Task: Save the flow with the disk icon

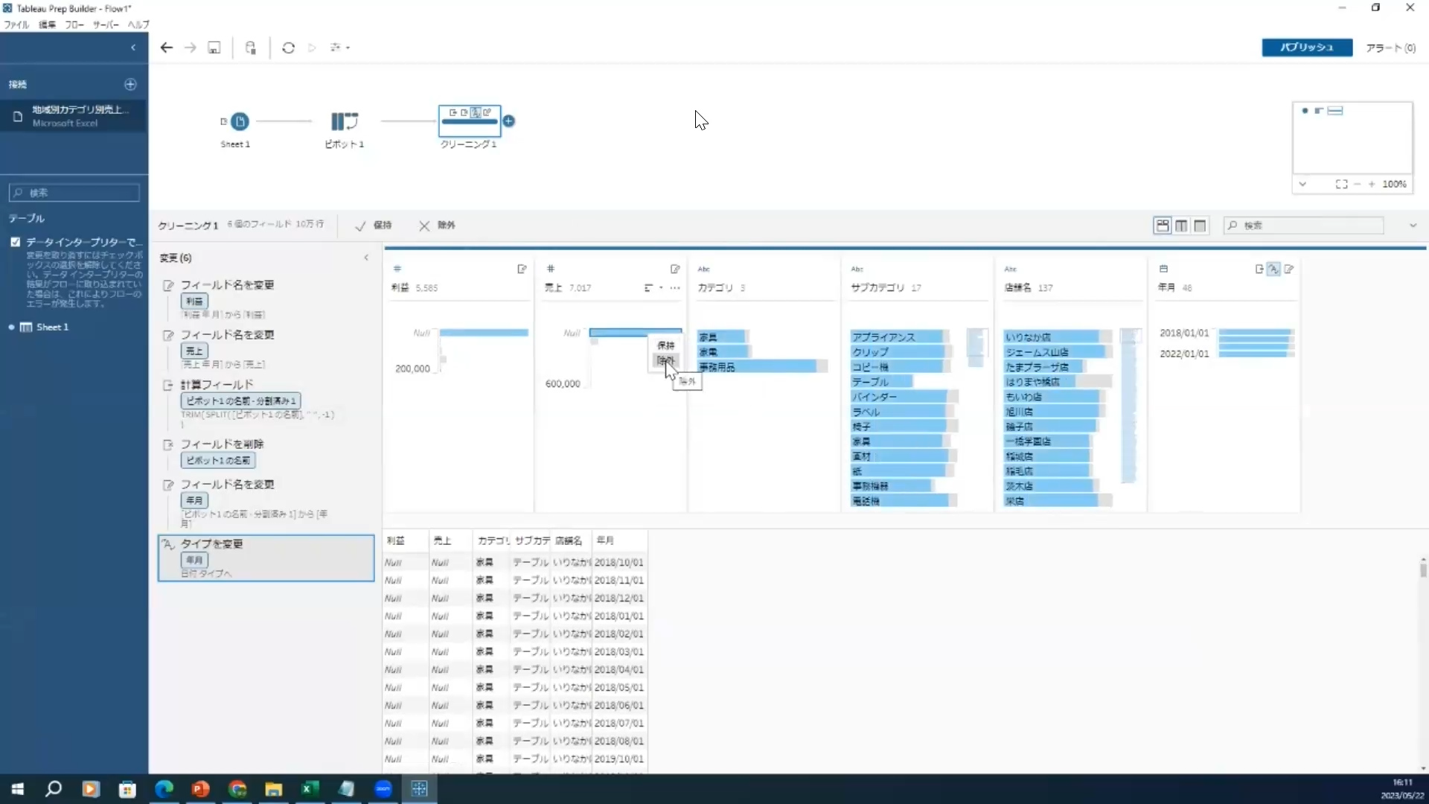Action: point(214,48)
